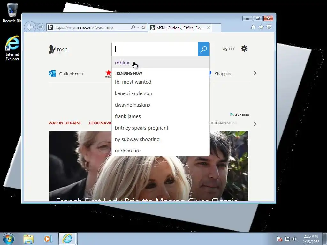This screenshot has height=245, width=327.
Task: Close the MSN tab
Action: click(x=208, y=28)
